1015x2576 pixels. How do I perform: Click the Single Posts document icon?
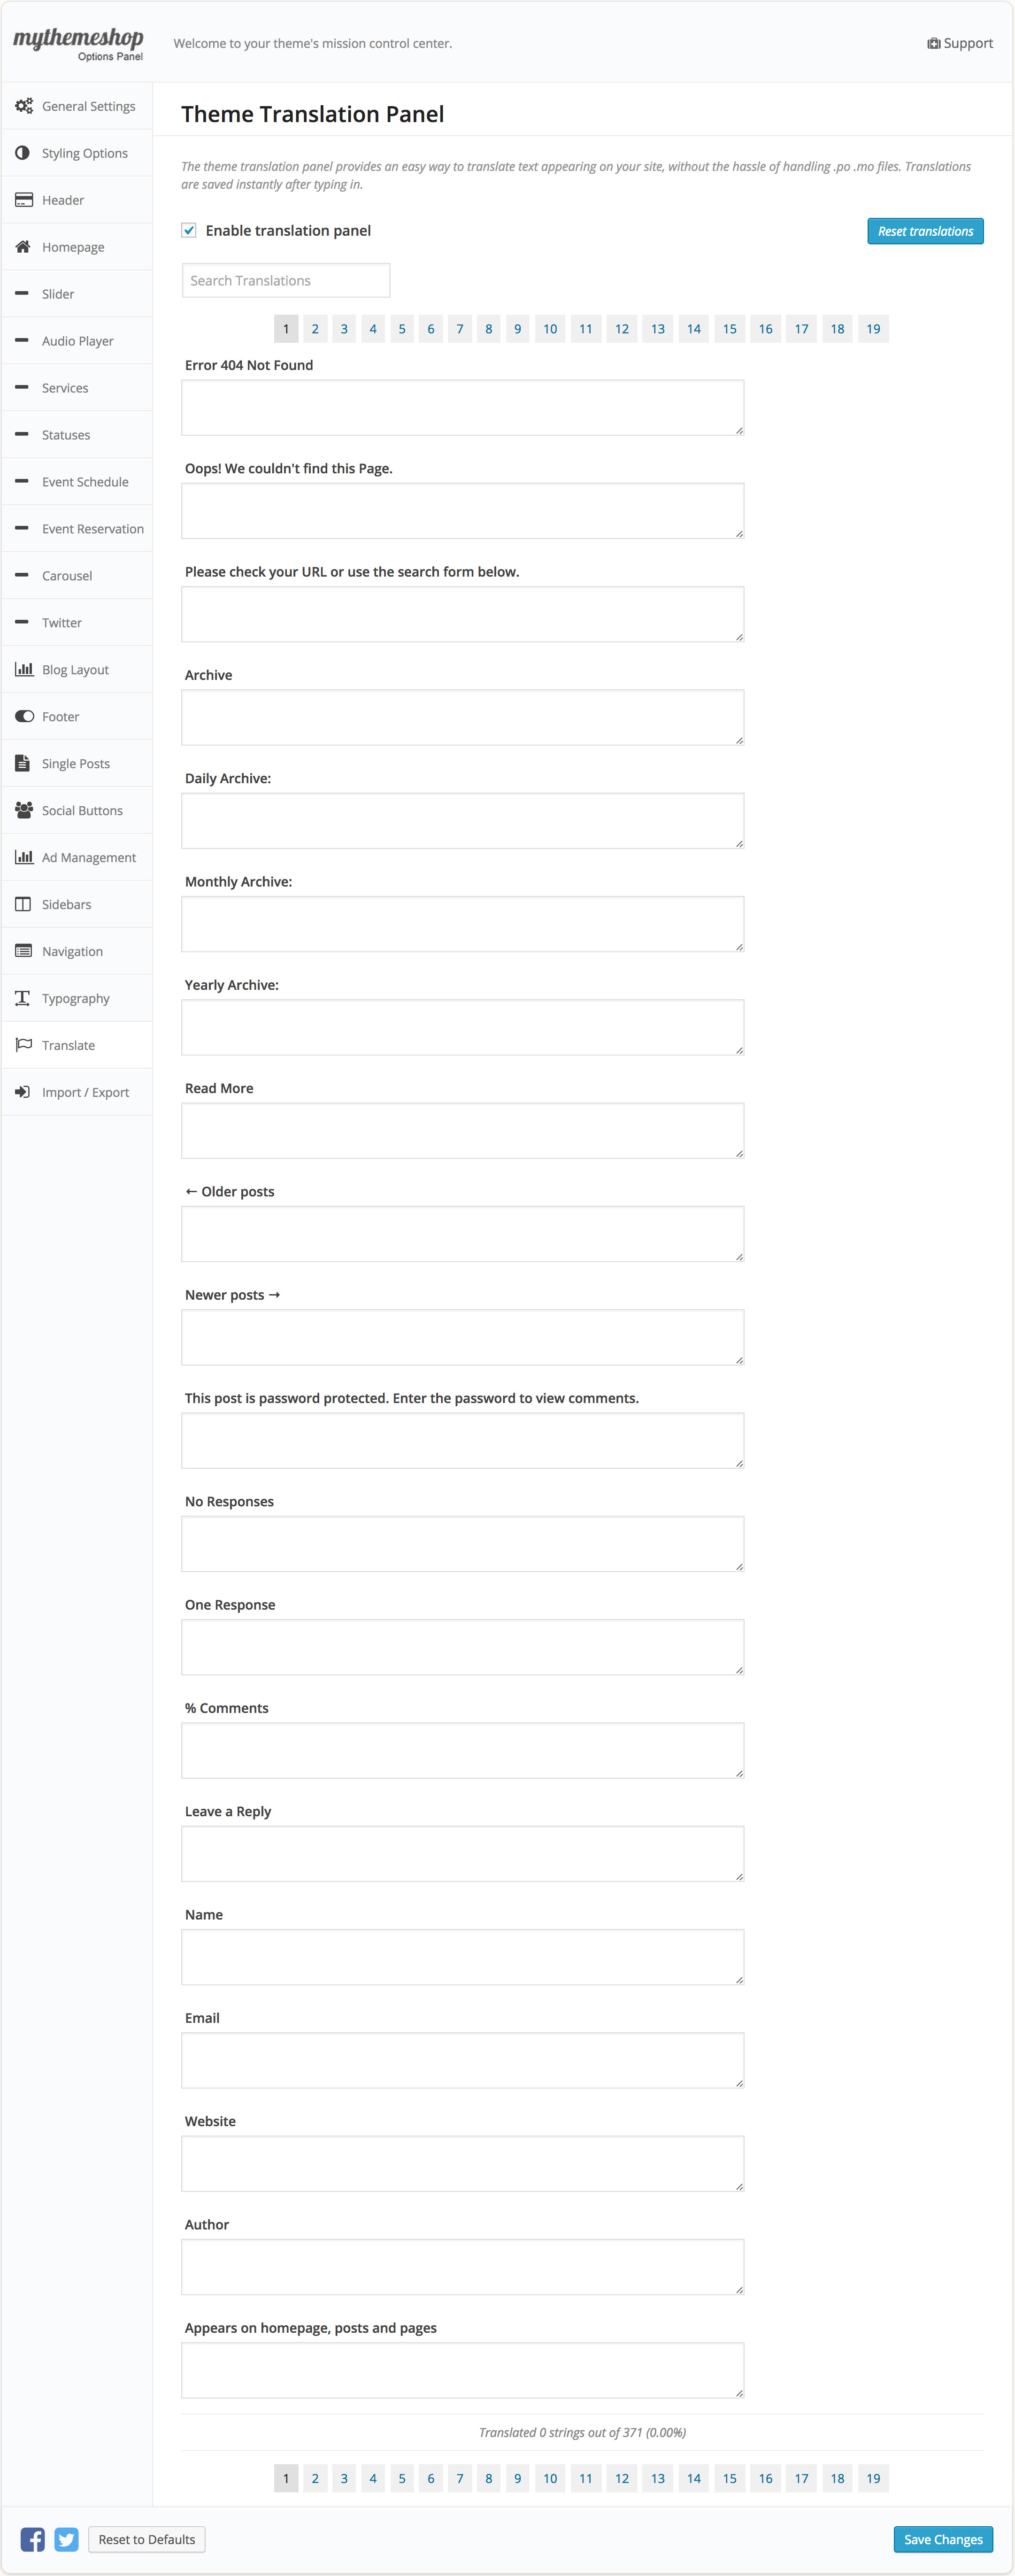pyautogui.click(x=23, y=763)
